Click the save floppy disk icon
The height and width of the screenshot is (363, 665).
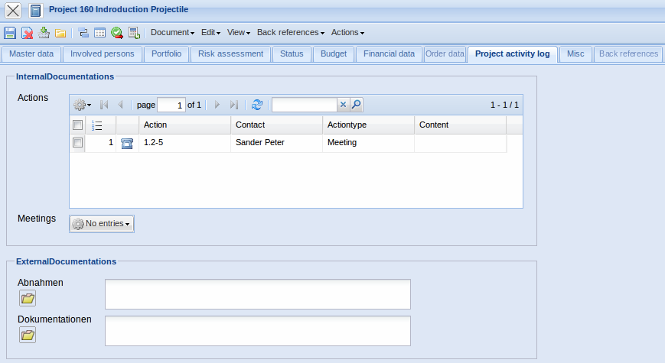10,33
